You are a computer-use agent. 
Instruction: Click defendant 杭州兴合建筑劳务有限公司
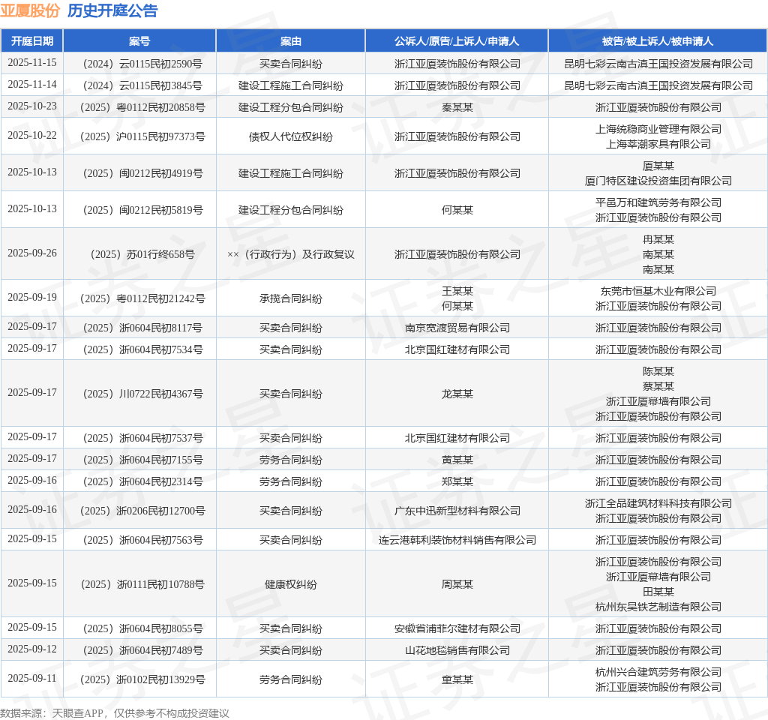(658, 672)
